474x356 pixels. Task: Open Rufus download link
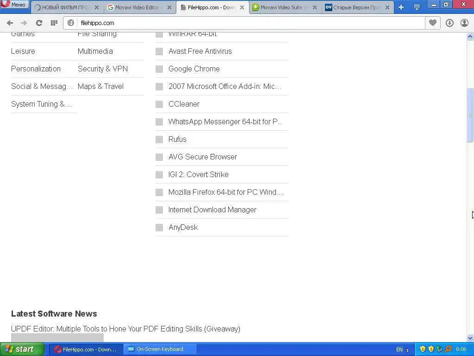click(177, 139)
